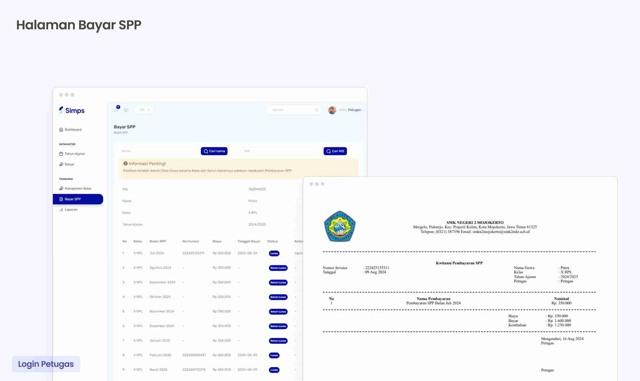Click the Lunas badge for Februari 2025
Image resolution: width=640 pixels, height=381 pixels.
tap(274, 355)
